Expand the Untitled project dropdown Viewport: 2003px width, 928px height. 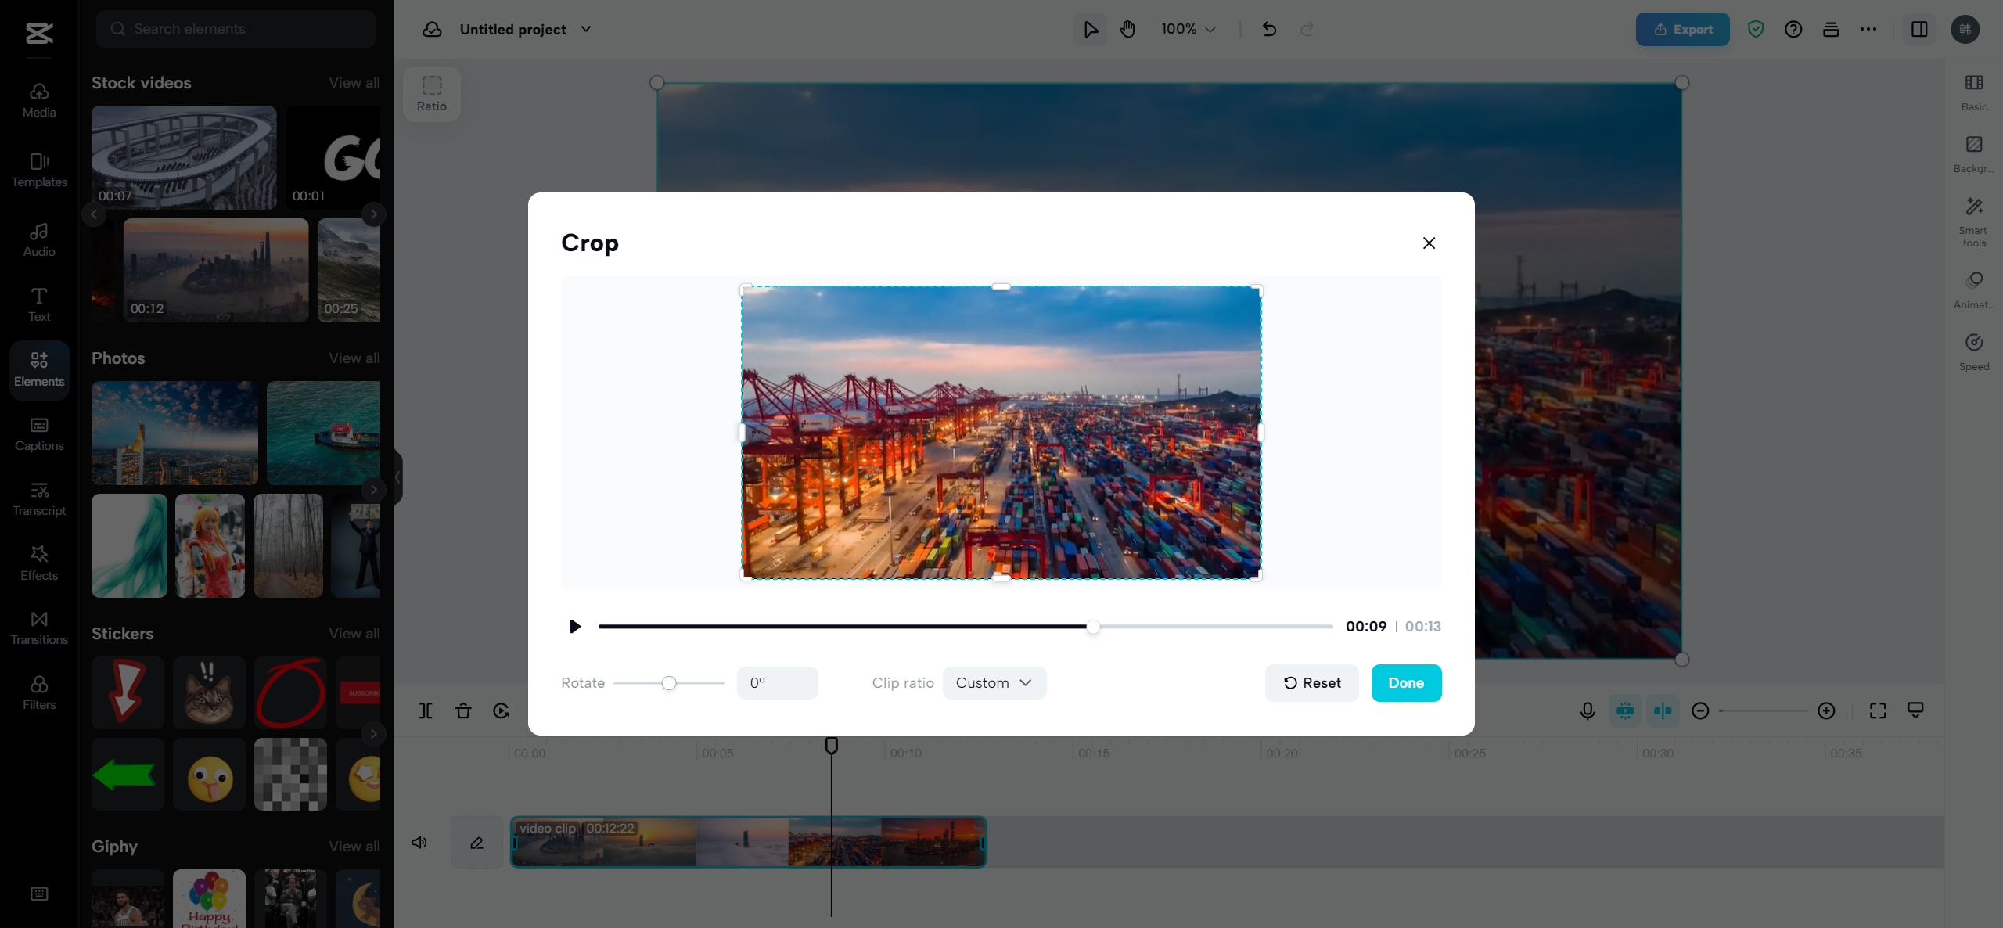[x=586, y=29]
